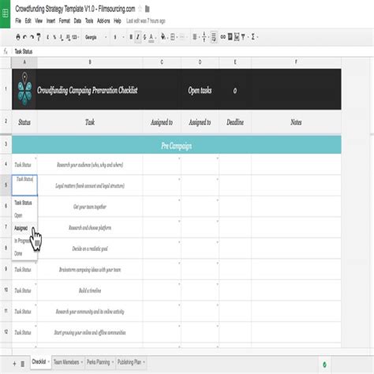Toggle strikethrough formatting
The width and height of the screenshot is (374, 374).
[x=144, y=37]
